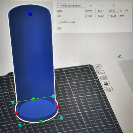
Task: Reset scale with the orange arrow icon
Action: point(126,11)
